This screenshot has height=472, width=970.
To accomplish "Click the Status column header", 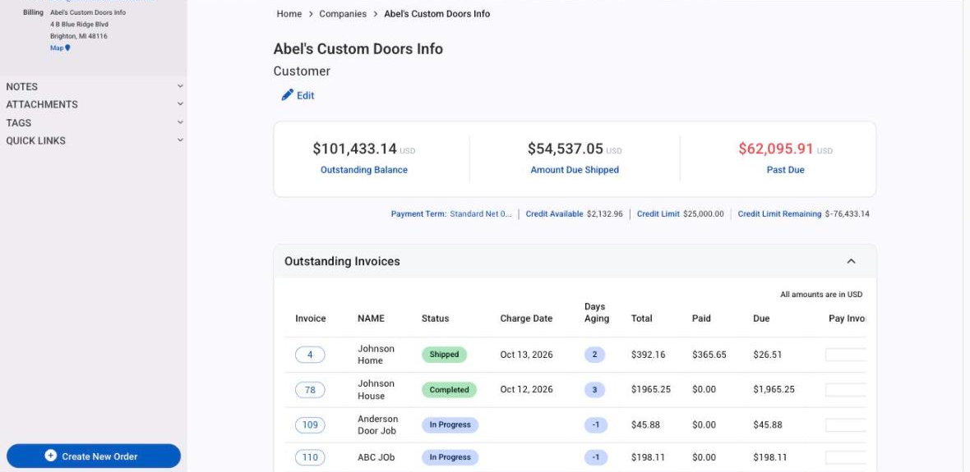I will [x=436, y=318].
